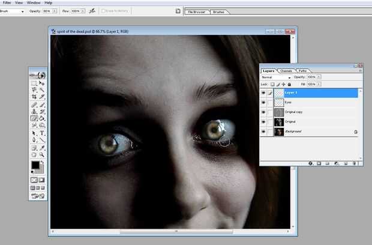Open options bar Opacity arrow
This screenshot has width=372, height=245.
click(55, 11)
